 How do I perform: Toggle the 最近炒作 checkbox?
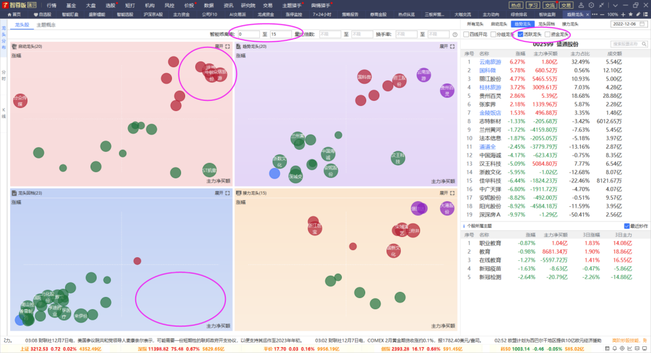pyautogui.click(x=627, y=226)
